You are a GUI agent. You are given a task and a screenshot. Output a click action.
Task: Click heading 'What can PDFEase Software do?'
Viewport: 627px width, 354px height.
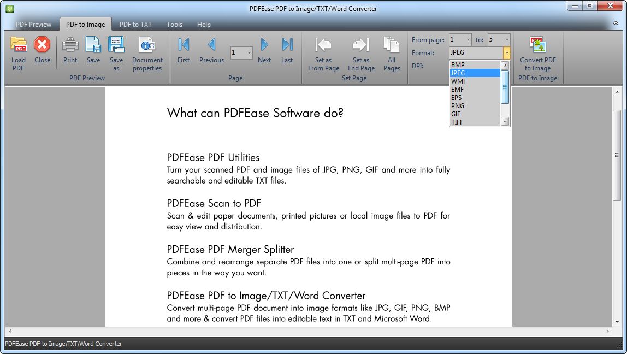[255, 113]
